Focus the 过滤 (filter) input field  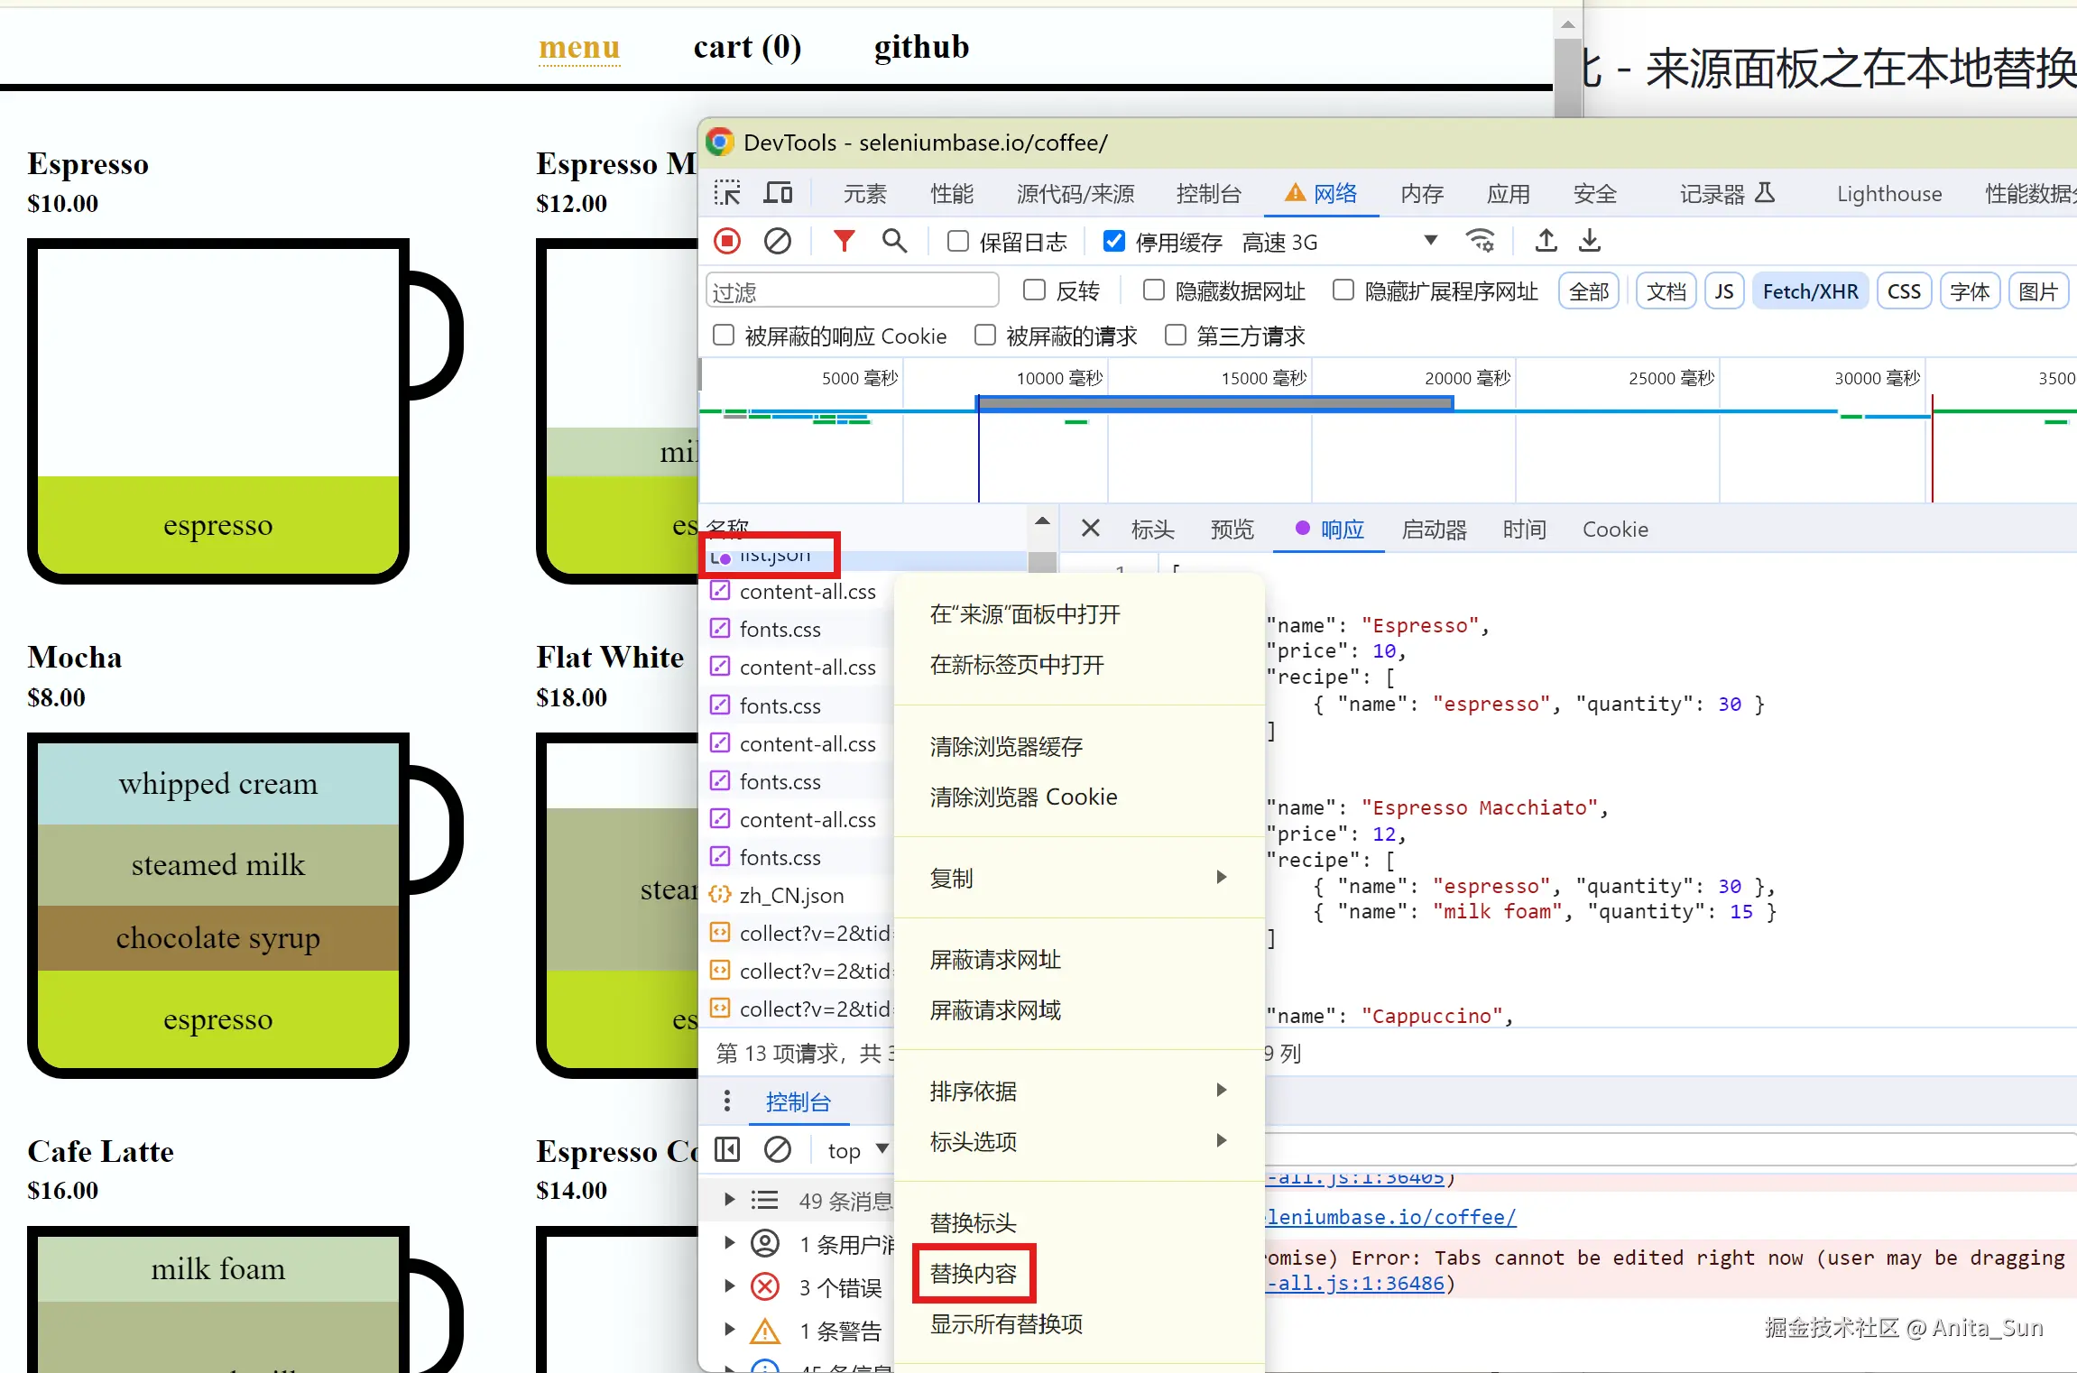point(852,291)
